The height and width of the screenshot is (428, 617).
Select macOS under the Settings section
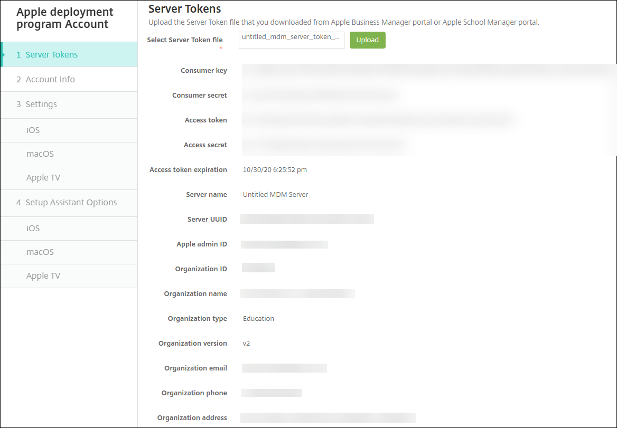pyautogui.click(x=40, y=154)
